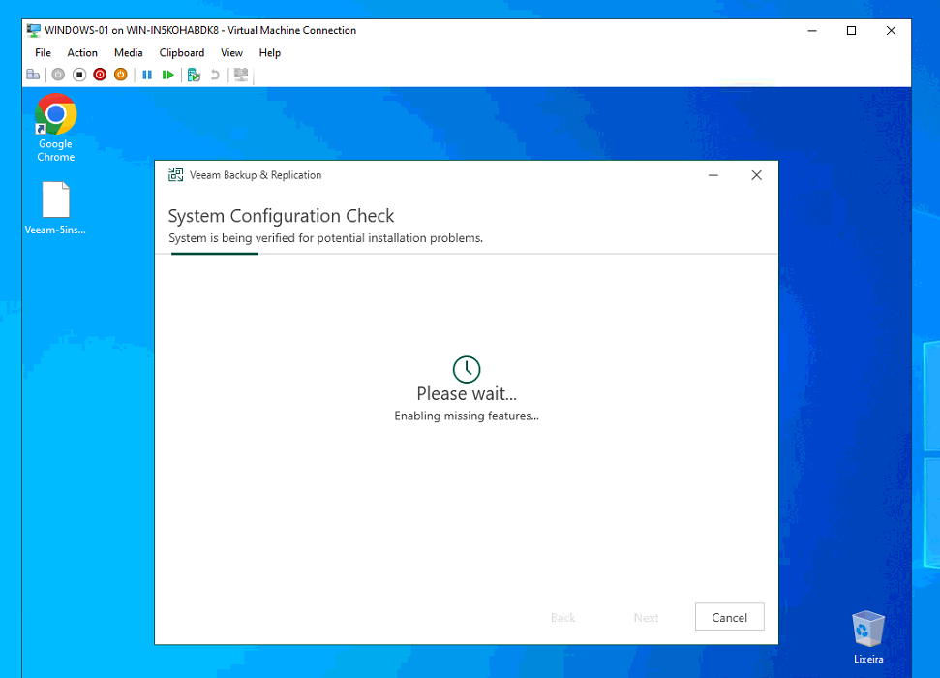Click the greyed-out Back button
The width and height of the screenshot is (940, 678).
point(562,617)
